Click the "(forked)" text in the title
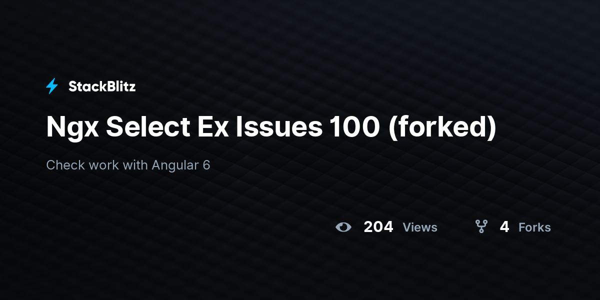The image size is (600, 300). [442, 128]
